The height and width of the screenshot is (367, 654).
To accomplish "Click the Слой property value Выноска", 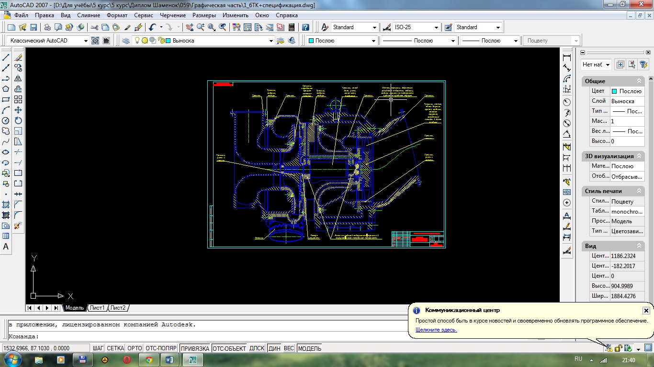I will 627,101.
